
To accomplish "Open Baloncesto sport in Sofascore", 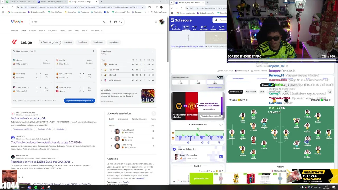I will (204, 28).
